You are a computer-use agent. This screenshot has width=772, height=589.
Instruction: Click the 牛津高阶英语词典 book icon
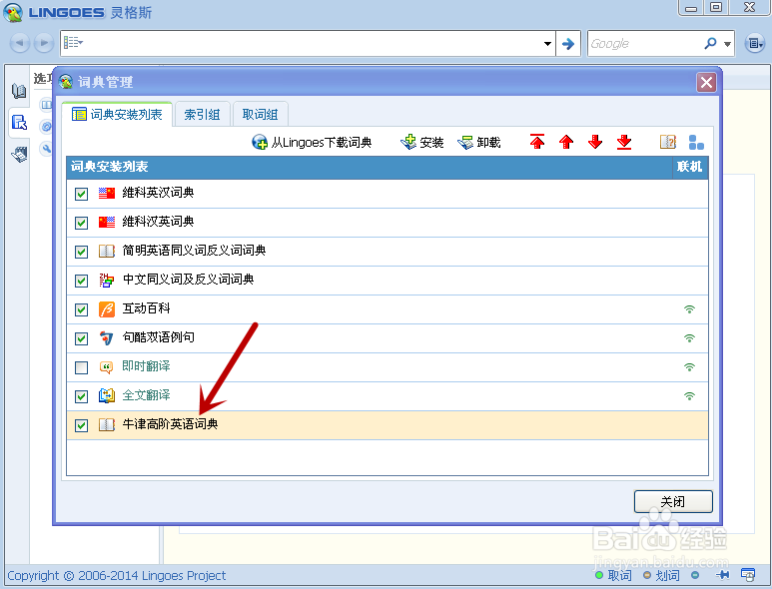point(106,424)
